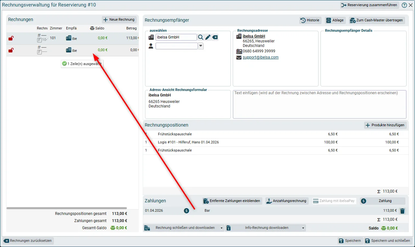Click the support@ibelsa.com email link
Viewport: 415px width, 247px height.
[261, 57]
